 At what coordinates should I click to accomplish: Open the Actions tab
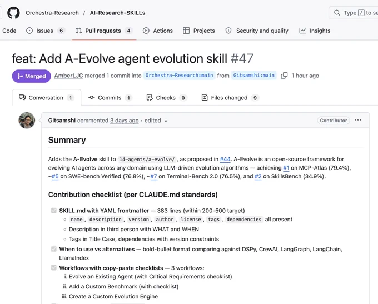coord(158,31)
